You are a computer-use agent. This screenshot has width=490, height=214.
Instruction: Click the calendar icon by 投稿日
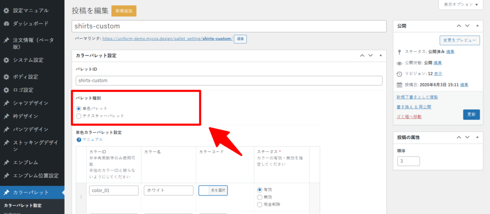click(399, 85)
